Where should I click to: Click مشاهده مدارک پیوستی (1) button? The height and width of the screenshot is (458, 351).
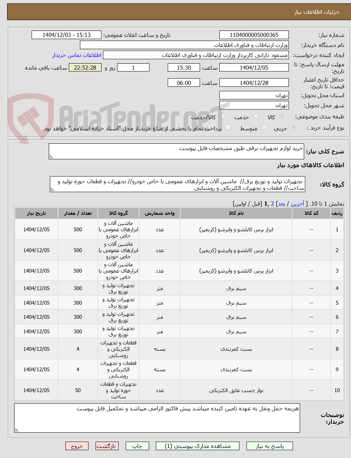pyautogui.click(x=198, y=446)
